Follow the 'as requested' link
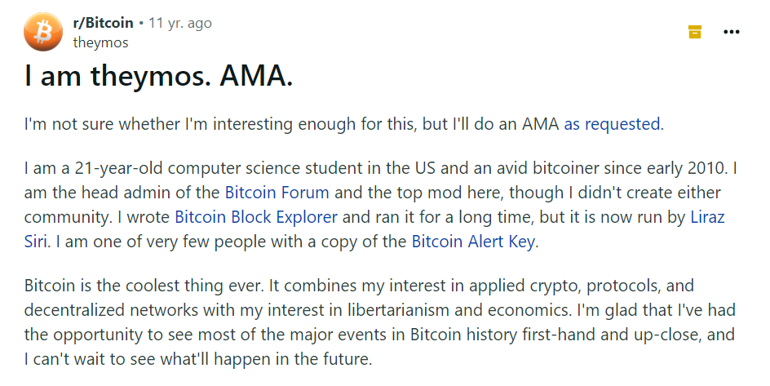The height and width of the screenshot is (386, 770). coord(612,124)
